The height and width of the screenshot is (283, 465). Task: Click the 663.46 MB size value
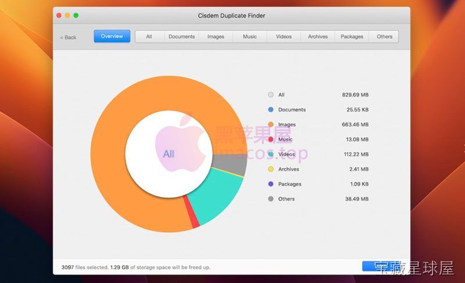(355, 124)
